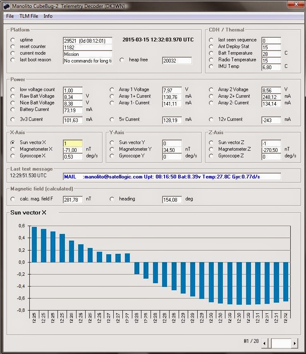This screenshot has height=354, width=306.
Task: Click the app icon in the title bar
Action: (7, 6)
